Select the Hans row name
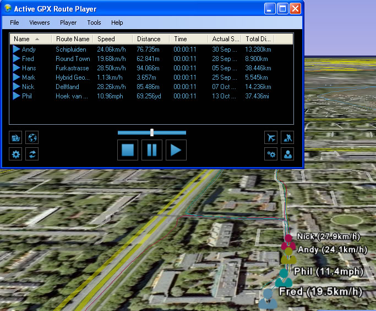Viewport: 376px width, 311px height. 29,68
